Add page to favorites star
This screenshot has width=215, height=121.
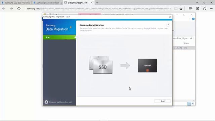coord(181,9)
